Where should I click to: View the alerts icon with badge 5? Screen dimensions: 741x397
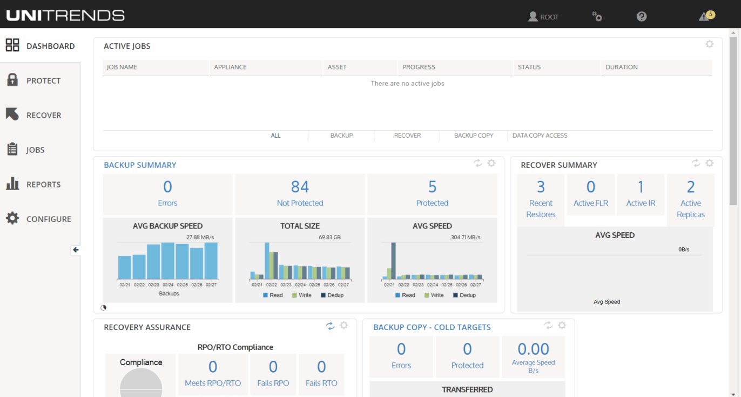tap(706, 16)
